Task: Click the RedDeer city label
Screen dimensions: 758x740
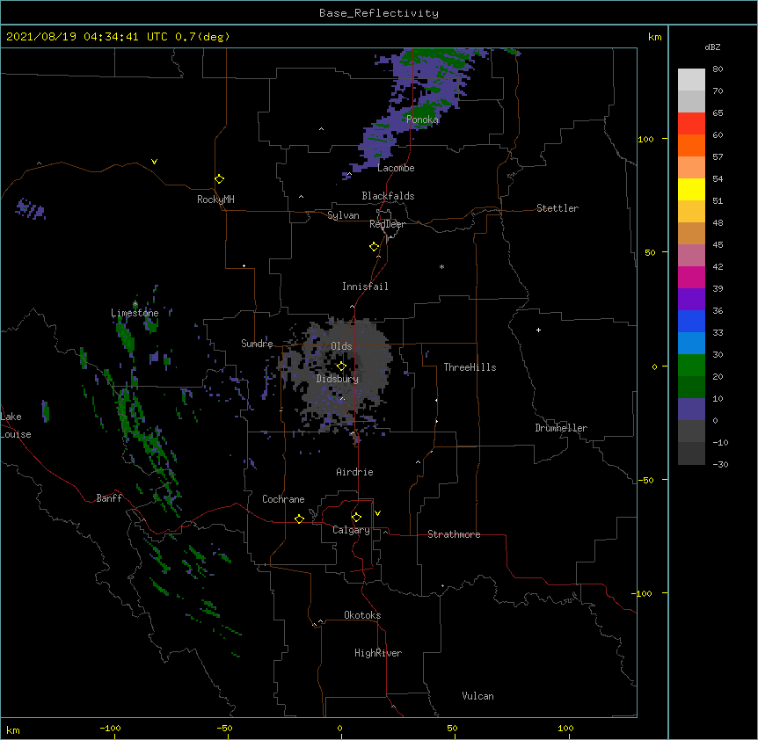Action: click(x=387, y=224)
